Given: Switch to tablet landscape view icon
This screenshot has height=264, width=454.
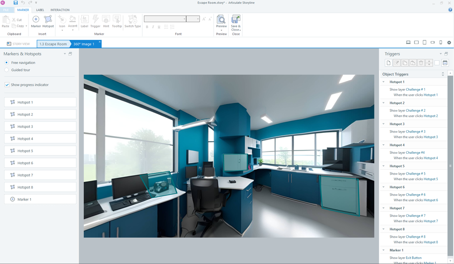Looking at the screenshot, I should [x=416, y=43].
